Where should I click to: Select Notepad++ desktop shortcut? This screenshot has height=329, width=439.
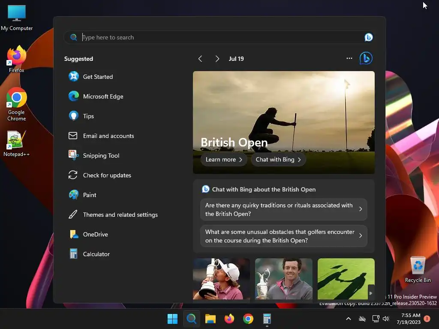coord(17,143)
